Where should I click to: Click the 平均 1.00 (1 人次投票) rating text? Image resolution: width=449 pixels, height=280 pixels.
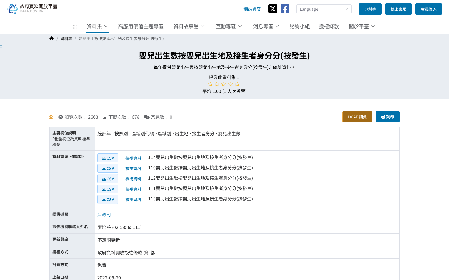click(224, 91)
